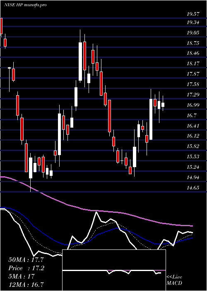Select the 19.34 price axis label
This screenshot has width=207, height=291.
[x=193, y=22]
